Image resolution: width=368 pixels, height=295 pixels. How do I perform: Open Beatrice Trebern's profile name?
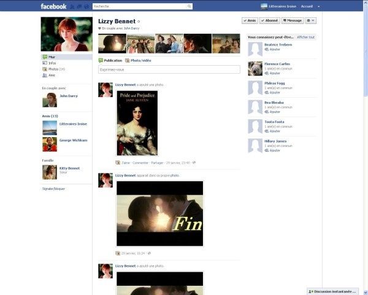click(x=278, y=45)
